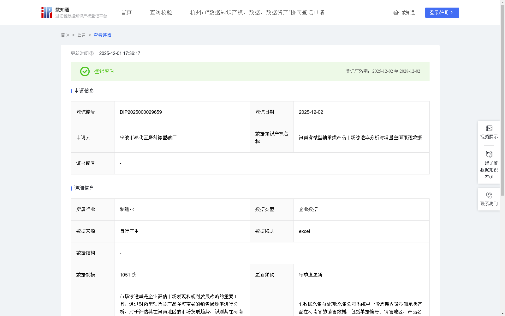
Task: Click the 联系我们 phone icon
Action: [489, 196]
